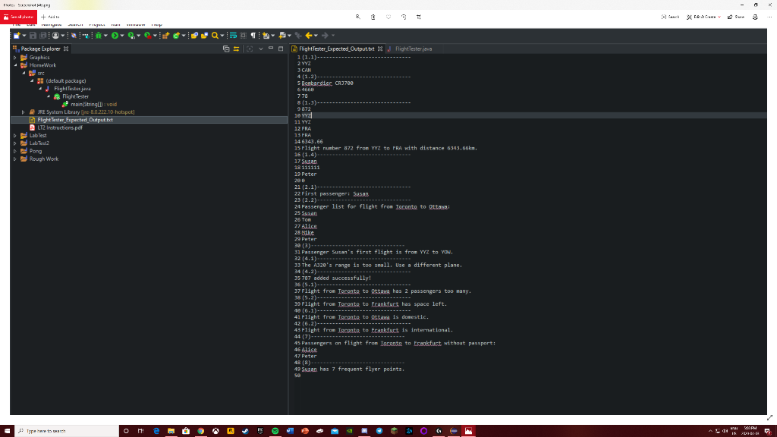Screen dimensions: 777x437
Task: Navigate back using the yellow Back arrow icon
Action: [309, 33]
